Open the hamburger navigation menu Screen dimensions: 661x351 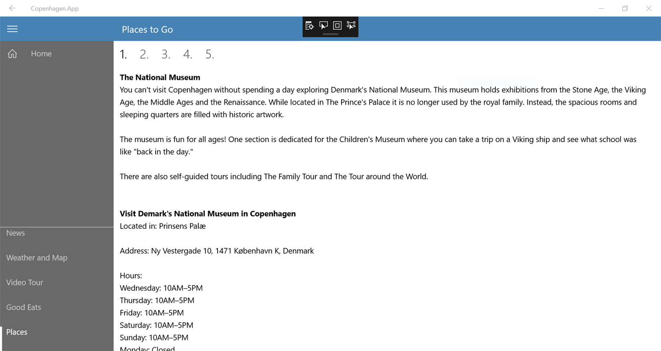(x=12, y=29)
